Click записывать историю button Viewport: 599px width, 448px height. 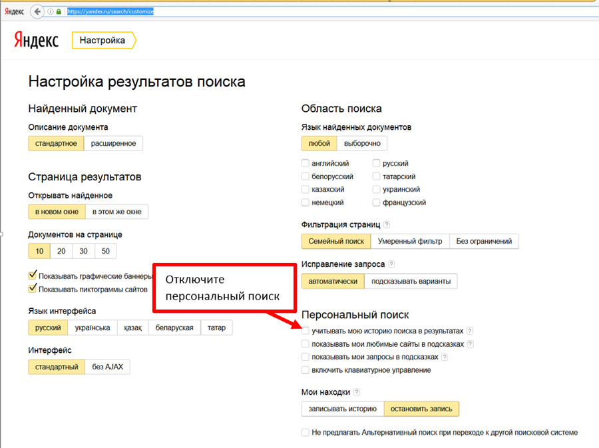pos(343,409)
